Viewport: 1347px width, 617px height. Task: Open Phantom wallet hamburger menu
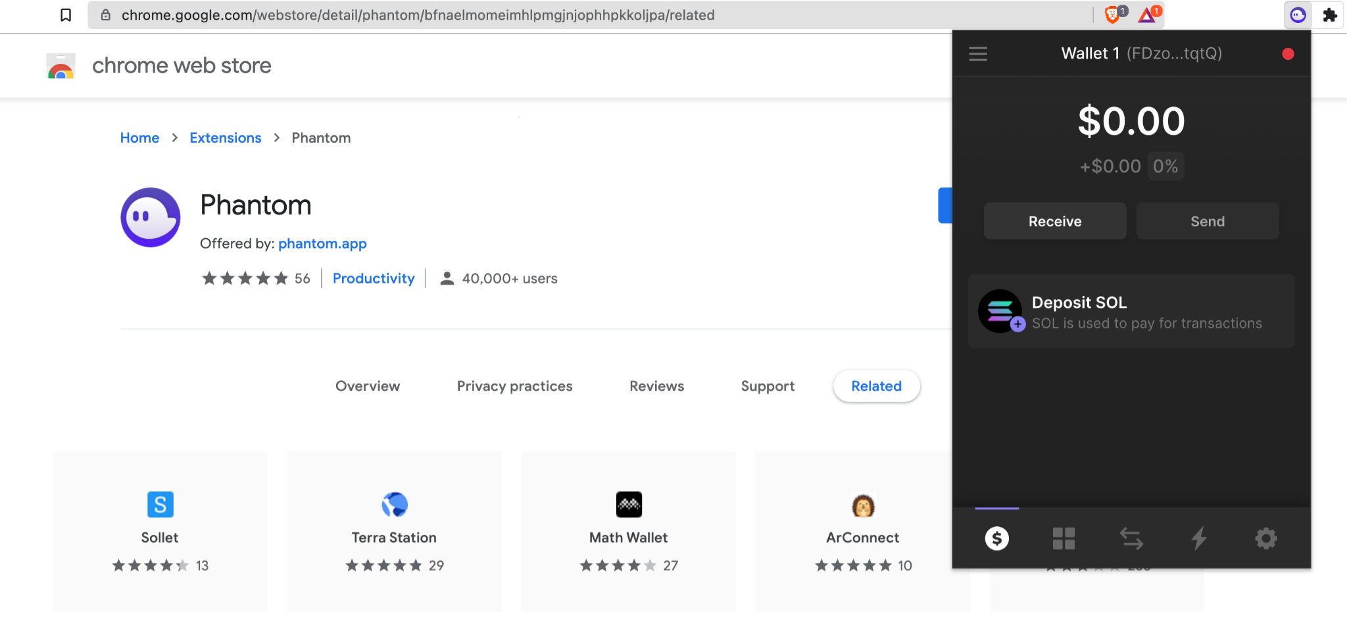(978, 54)
